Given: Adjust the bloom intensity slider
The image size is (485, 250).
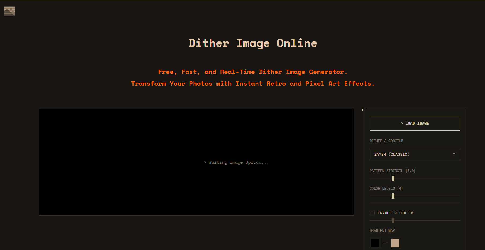Looking at the screenshot, I should 393,220.
